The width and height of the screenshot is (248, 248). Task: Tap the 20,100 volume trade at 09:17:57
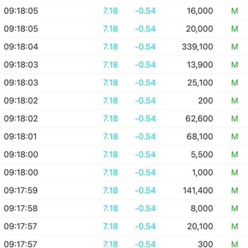pos(124,226)
